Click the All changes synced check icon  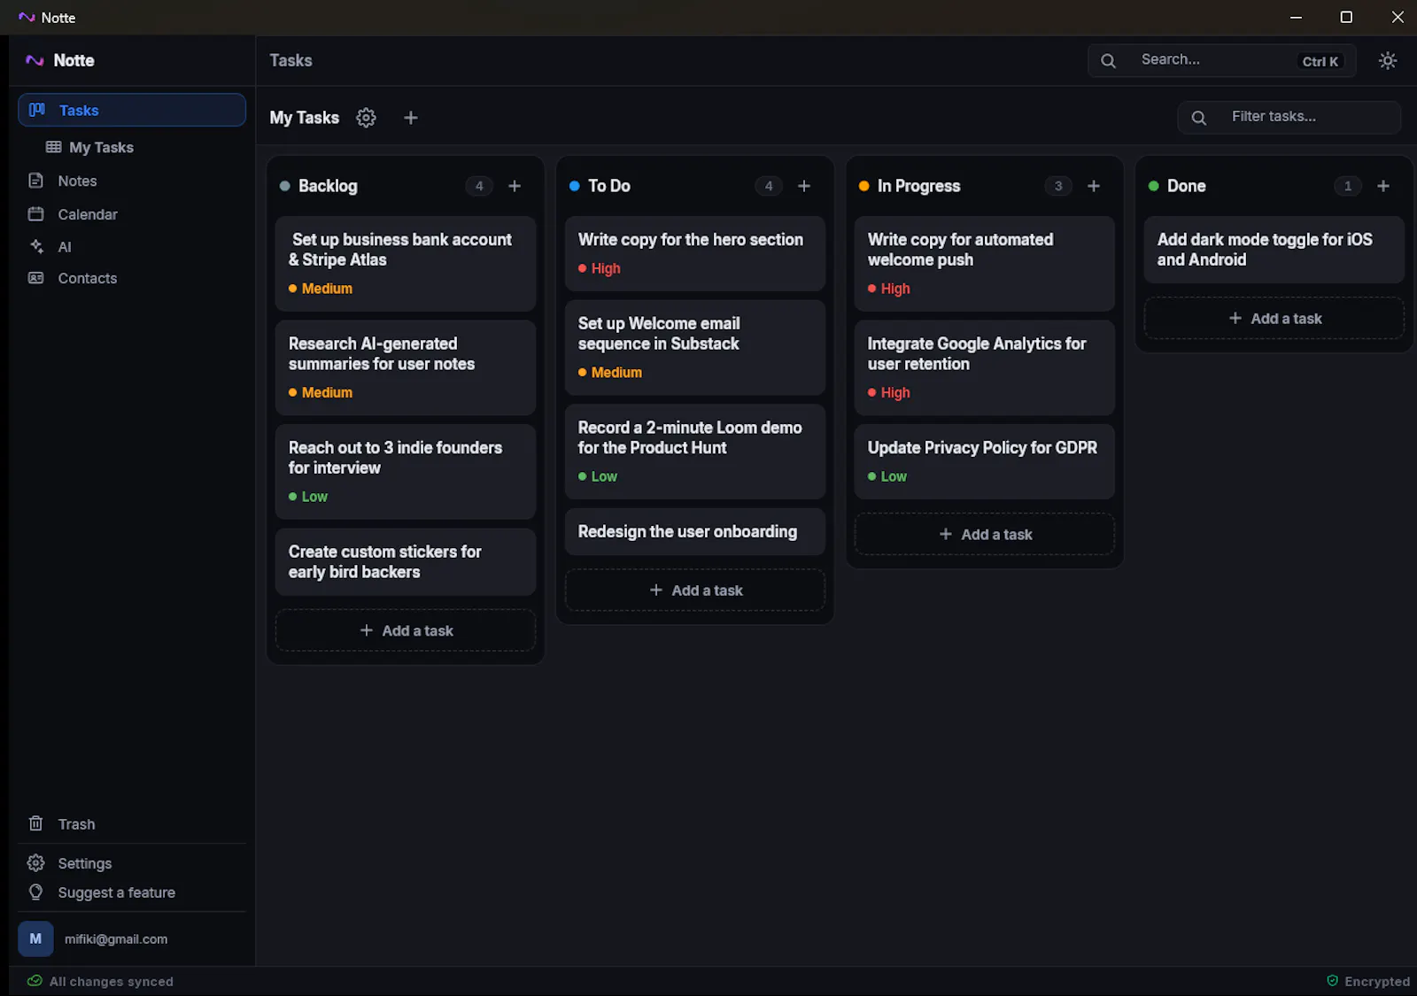(x=35, y=981)
